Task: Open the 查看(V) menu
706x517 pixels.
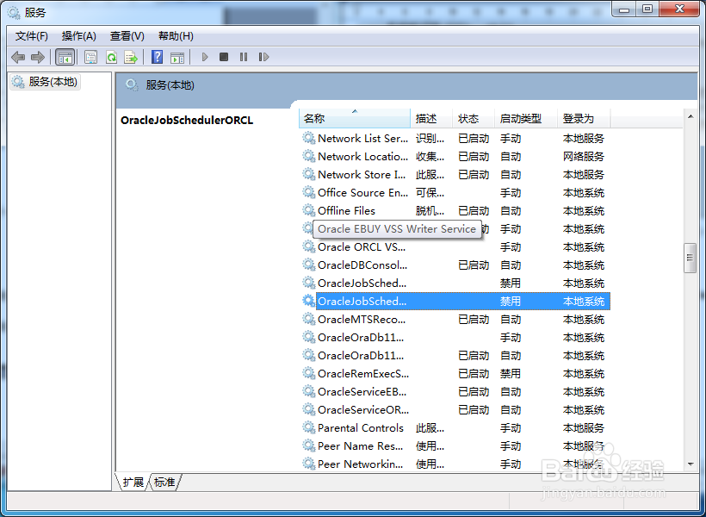Action: tap(127, 36)
